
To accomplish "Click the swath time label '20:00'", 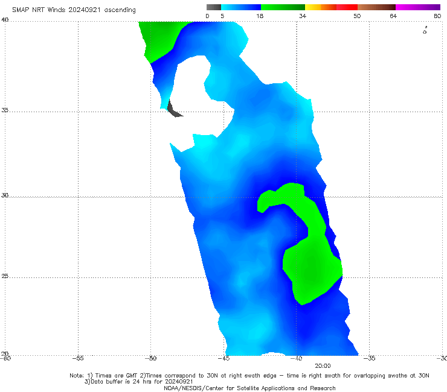I will click(x=323, y=366).
